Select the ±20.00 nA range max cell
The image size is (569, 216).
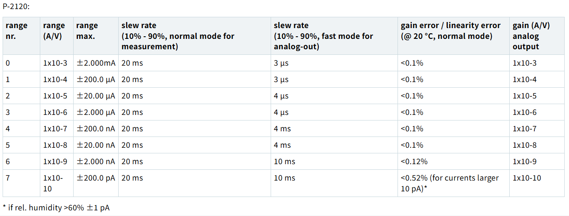pyautogui.click(x=96, y=145)
